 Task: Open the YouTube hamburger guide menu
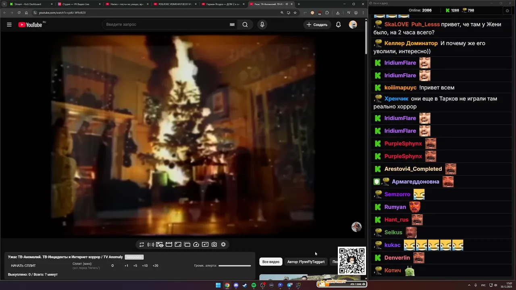pyautogui.click(x=9, y=25)
